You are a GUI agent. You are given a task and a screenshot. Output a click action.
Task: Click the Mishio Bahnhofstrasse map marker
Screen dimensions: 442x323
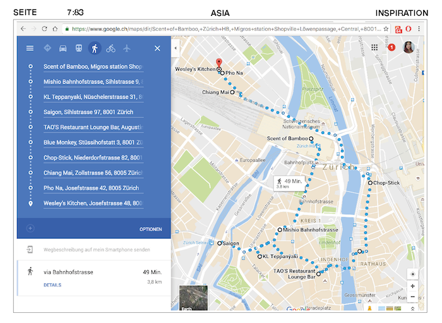point(280,230)
